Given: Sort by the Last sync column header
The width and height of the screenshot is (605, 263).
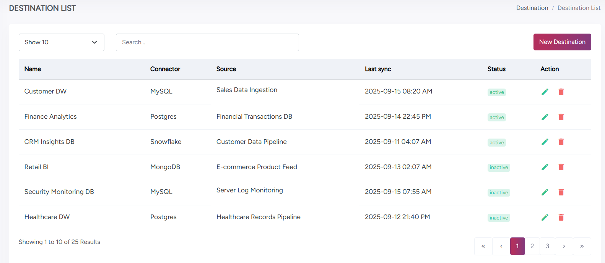Looking at the screenshot, I should (x=377, y=69).
